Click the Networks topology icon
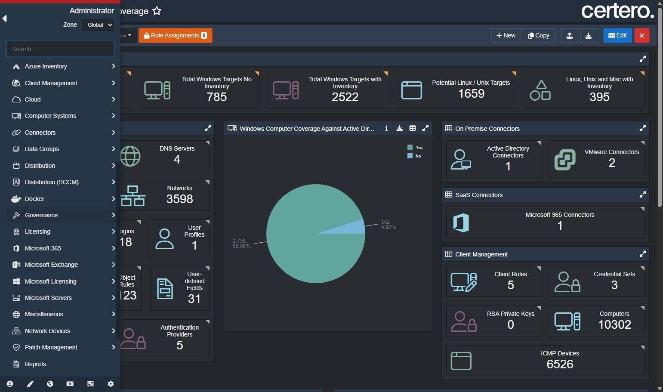The image size is (663, 392). [133, 196]
